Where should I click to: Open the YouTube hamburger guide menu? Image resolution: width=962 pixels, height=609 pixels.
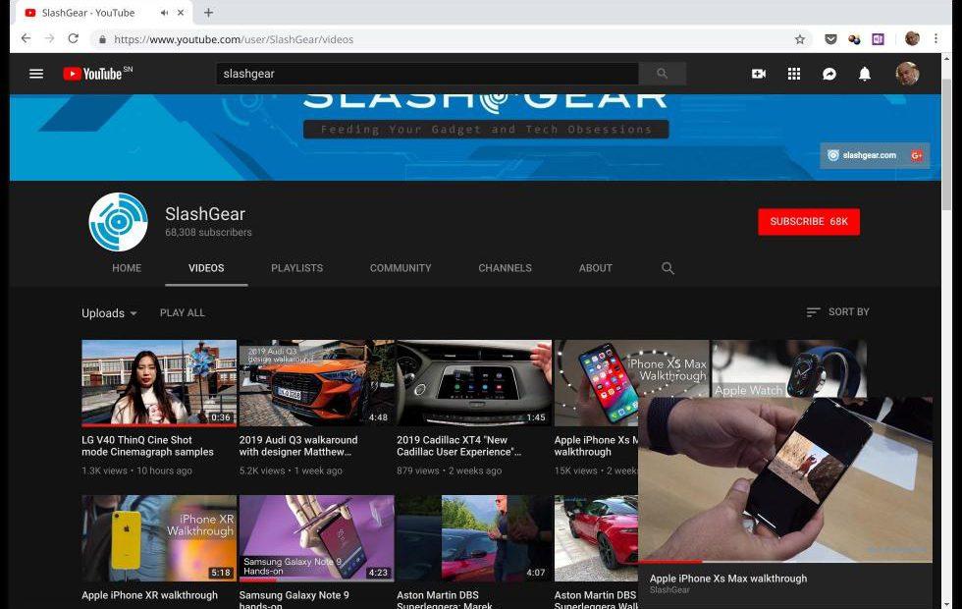(36, 74)
